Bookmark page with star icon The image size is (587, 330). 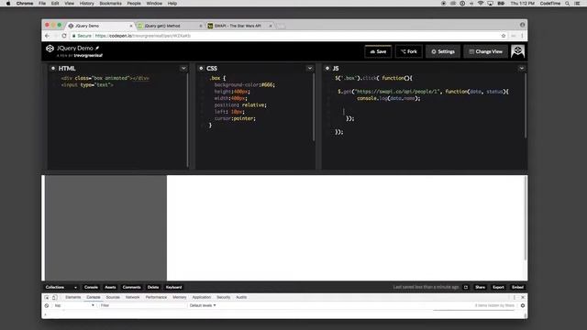pos(504,36)
